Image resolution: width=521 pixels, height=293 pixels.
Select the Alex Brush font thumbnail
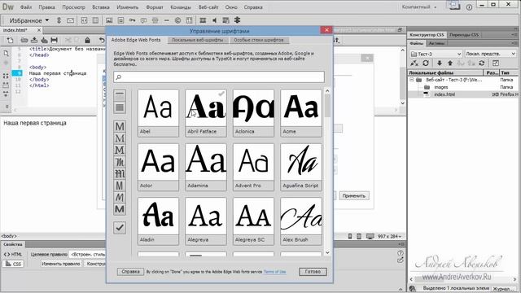click(301, 221)
